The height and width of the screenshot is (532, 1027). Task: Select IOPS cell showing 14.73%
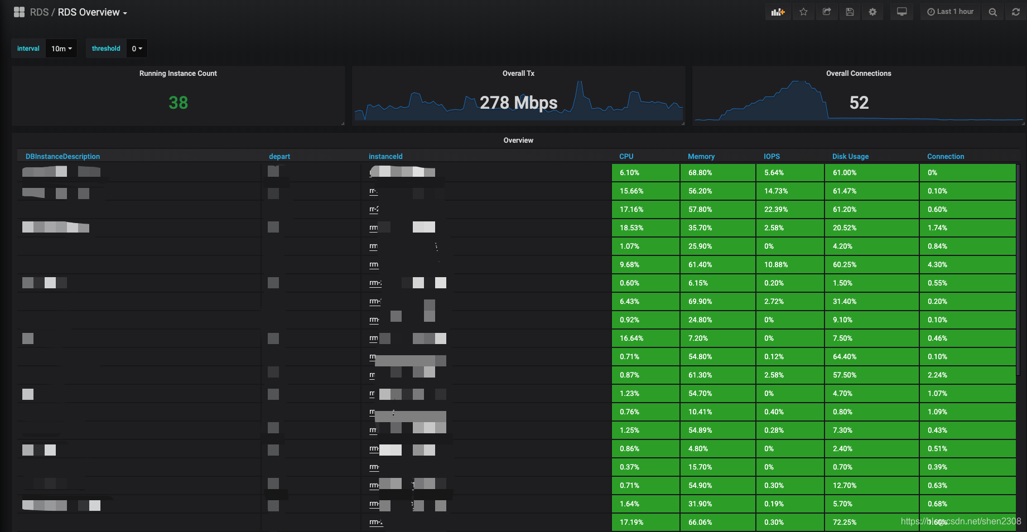point(790,191)
